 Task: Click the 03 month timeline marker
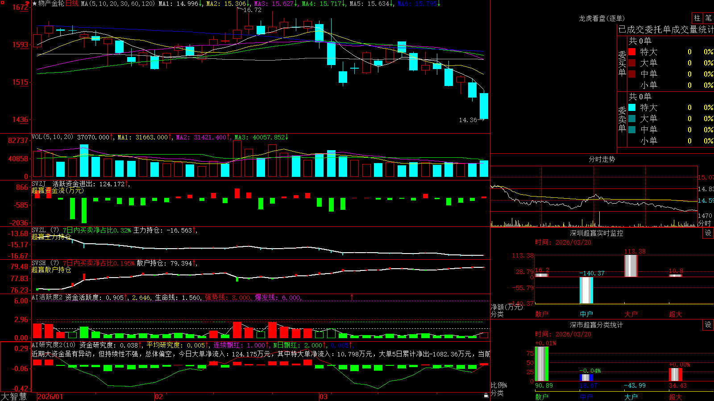point(324,396)
